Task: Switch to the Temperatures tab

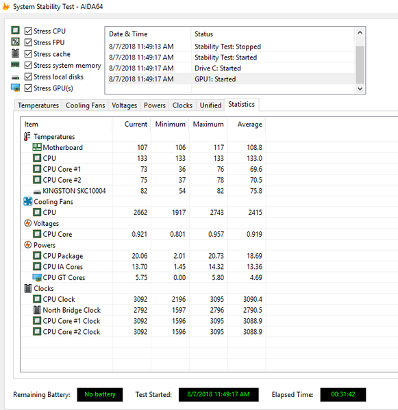Action: (38, 105)
